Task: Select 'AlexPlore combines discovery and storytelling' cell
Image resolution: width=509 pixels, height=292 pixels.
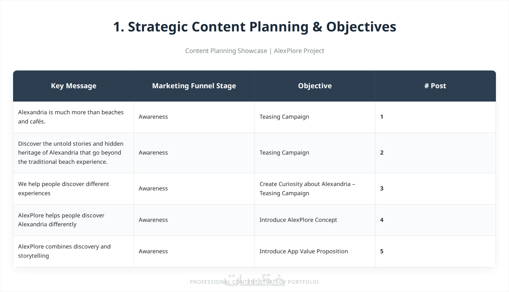Action: [73, 251]
